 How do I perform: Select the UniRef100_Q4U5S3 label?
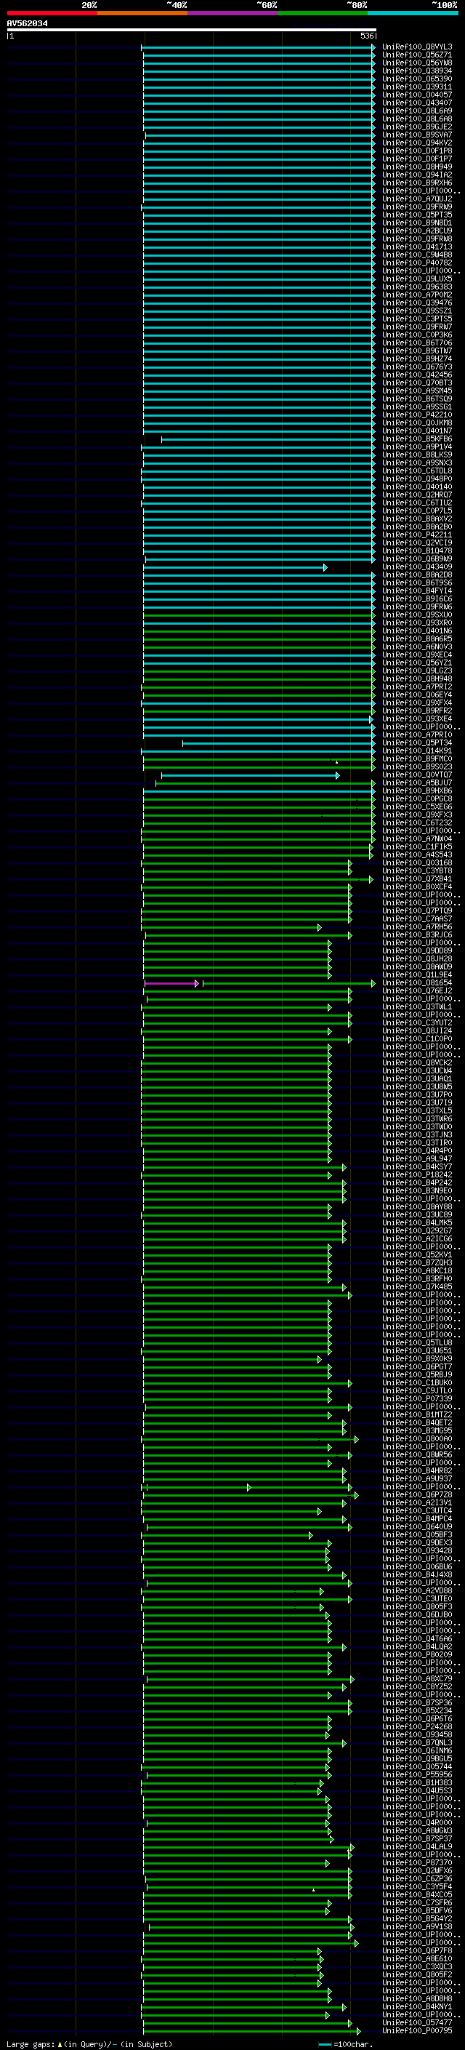tap(416, 1791)
